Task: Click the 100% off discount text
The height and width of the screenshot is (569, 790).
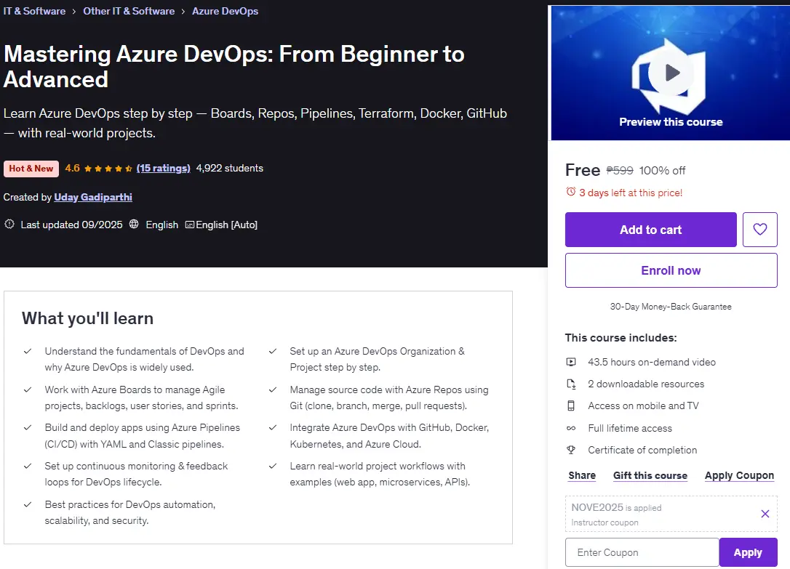Action: pos(662,171)
